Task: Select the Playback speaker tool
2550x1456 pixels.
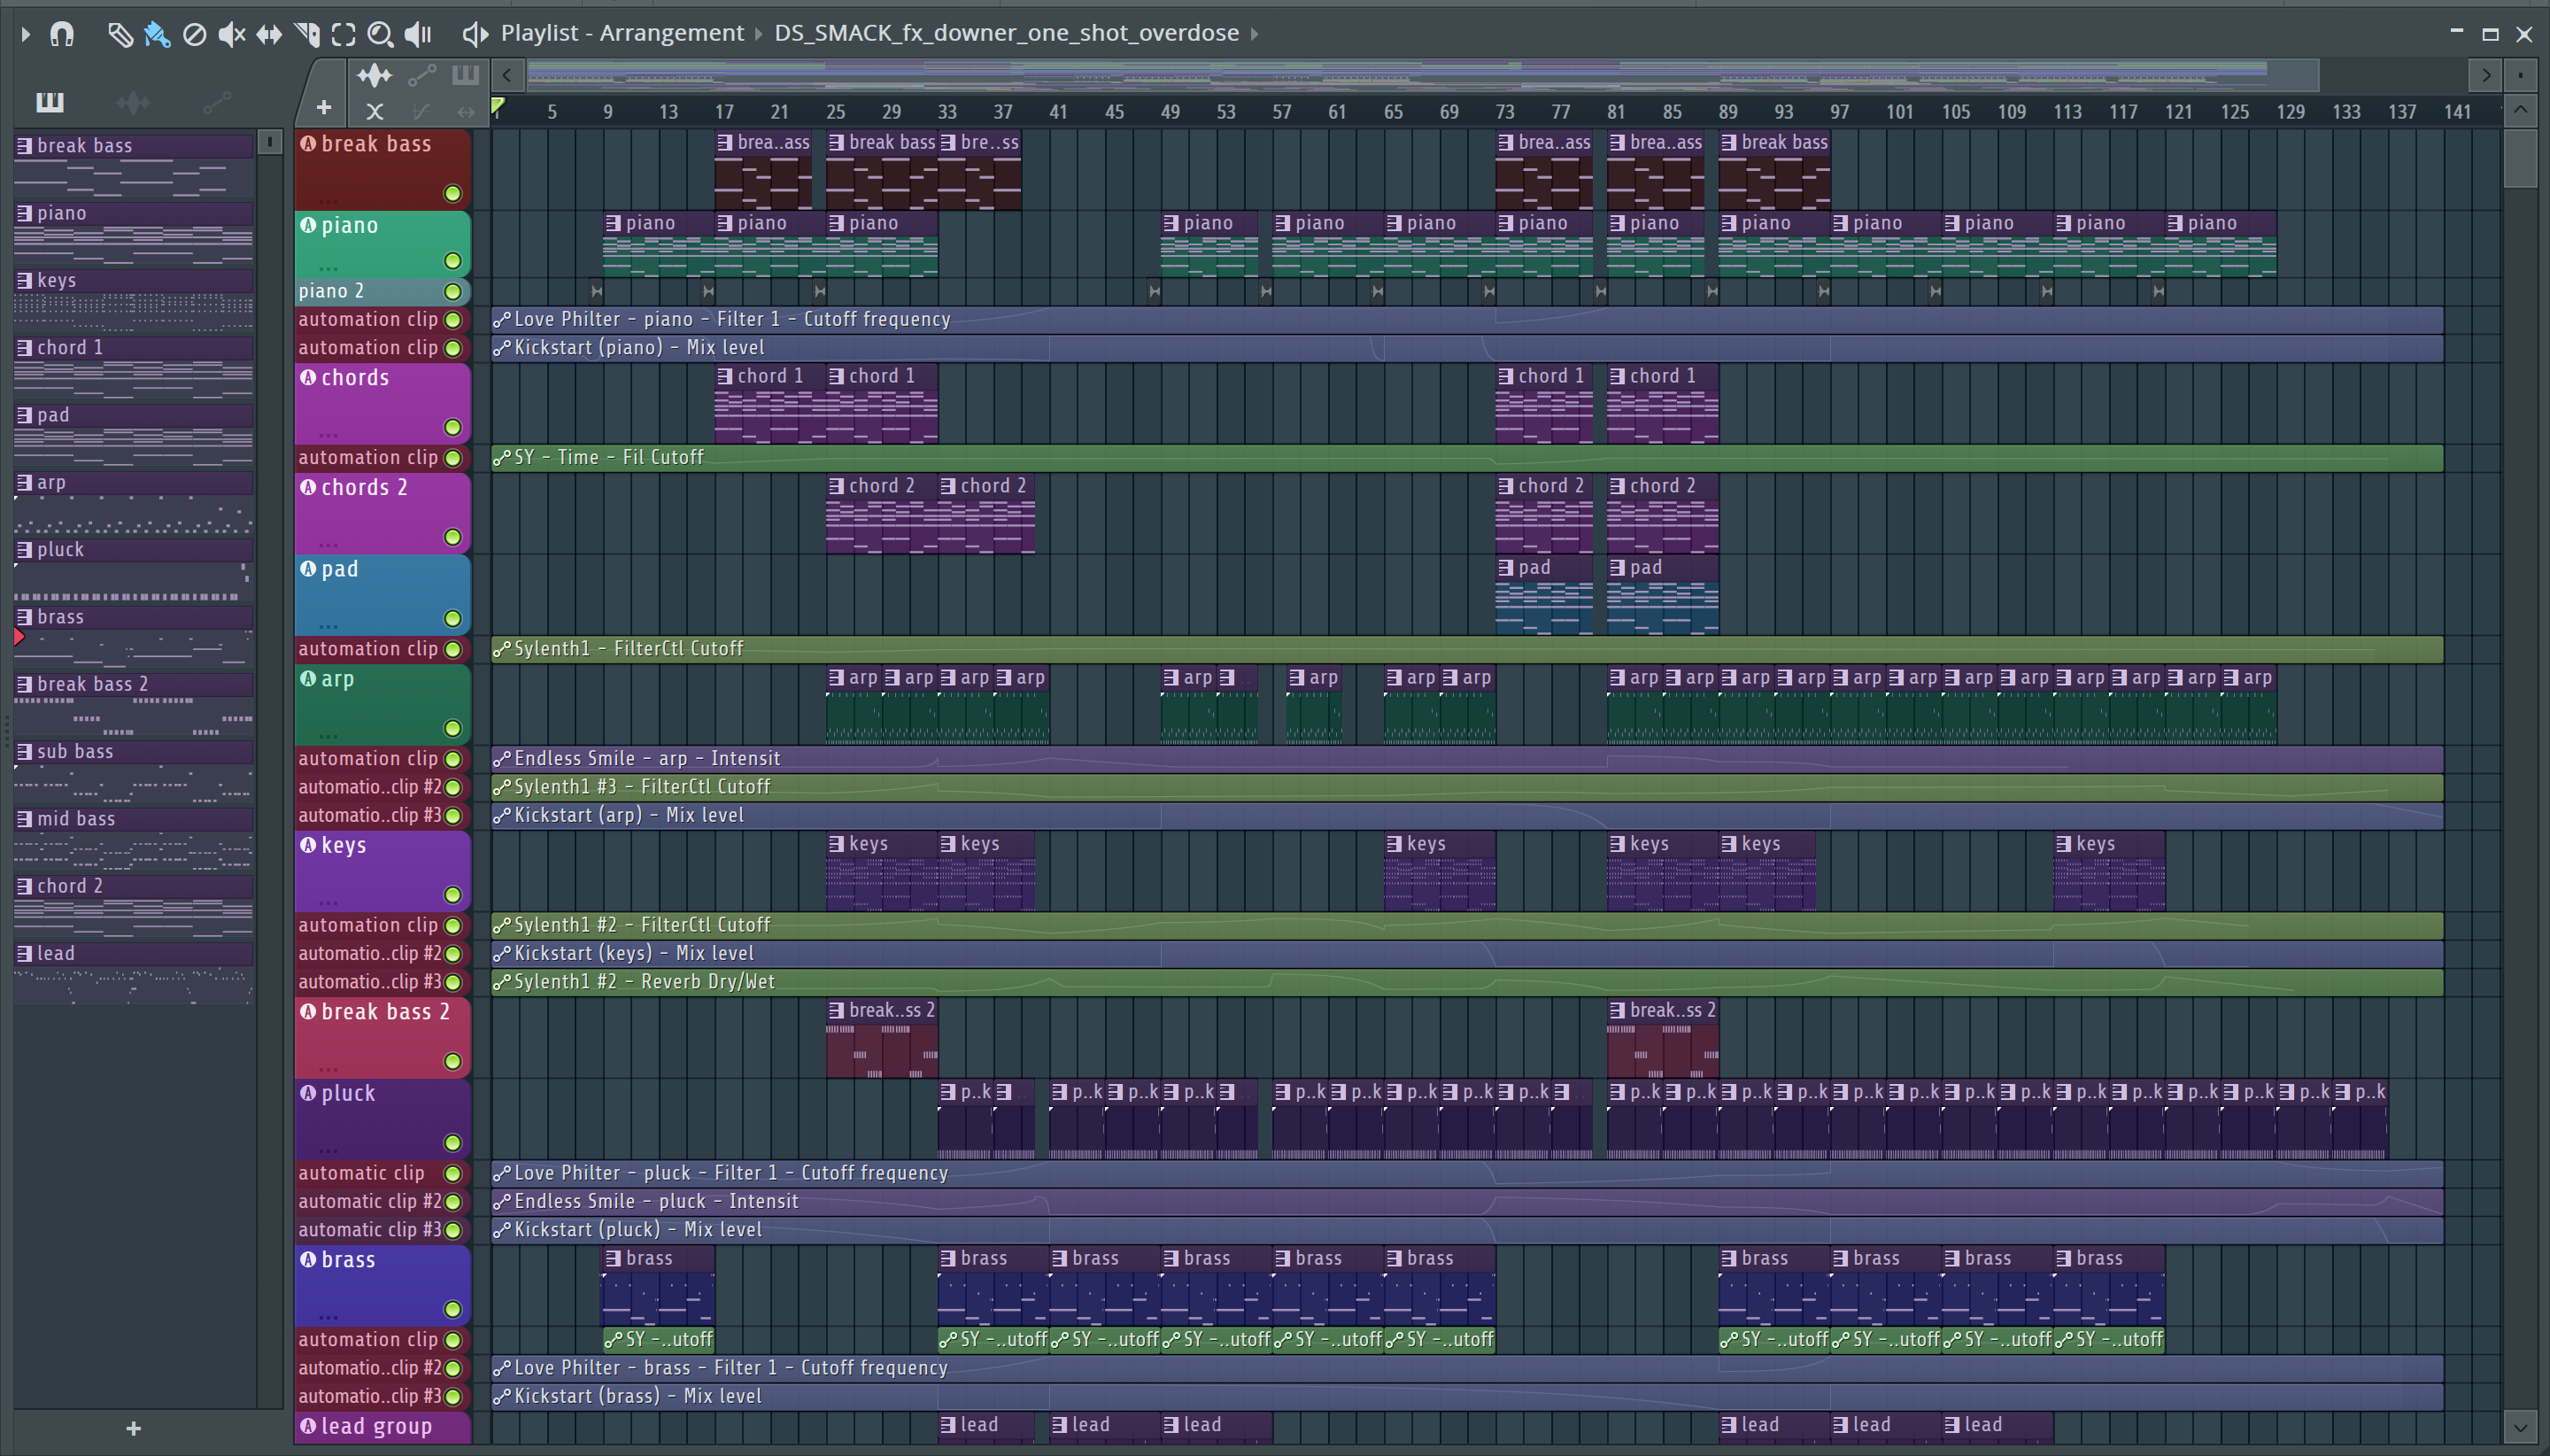Action: 417,34
